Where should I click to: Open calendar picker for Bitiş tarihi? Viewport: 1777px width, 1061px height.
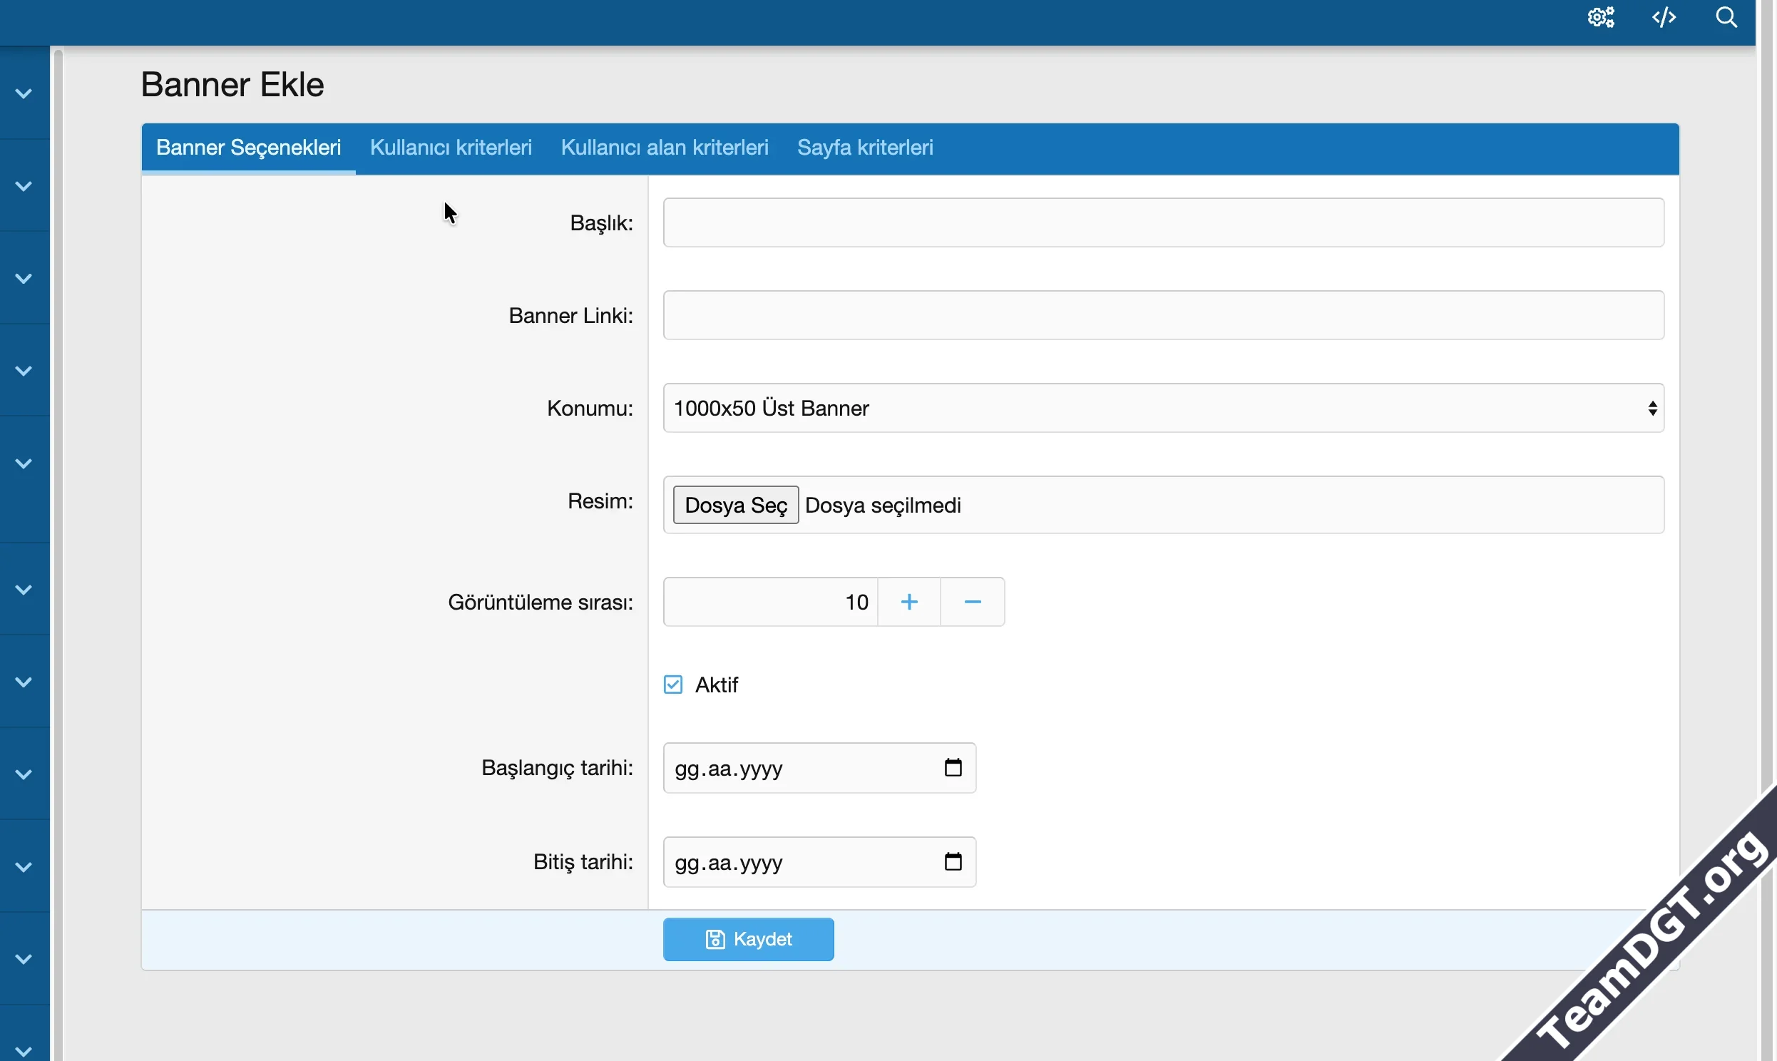pos(953,861)
